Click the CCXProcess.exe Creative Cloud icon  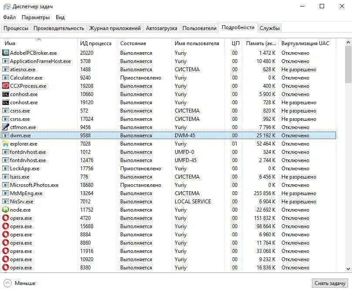tap(5, 86)
